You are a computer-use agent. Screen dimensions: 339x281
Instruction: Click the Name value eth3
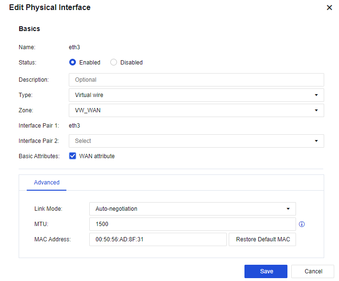[x=74, y=47]
